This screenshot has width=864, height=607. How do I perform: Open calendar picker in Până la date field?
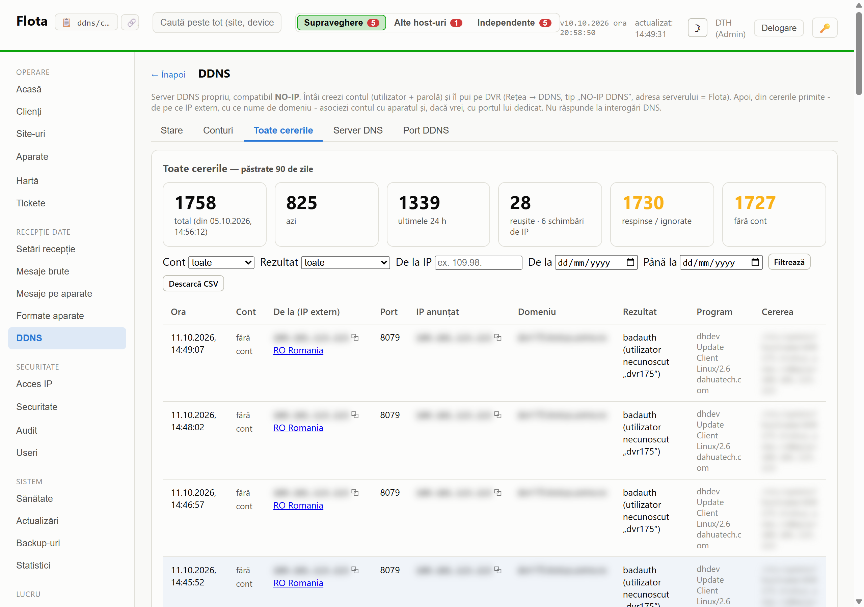pyautogui.click(x=755, y=262)
